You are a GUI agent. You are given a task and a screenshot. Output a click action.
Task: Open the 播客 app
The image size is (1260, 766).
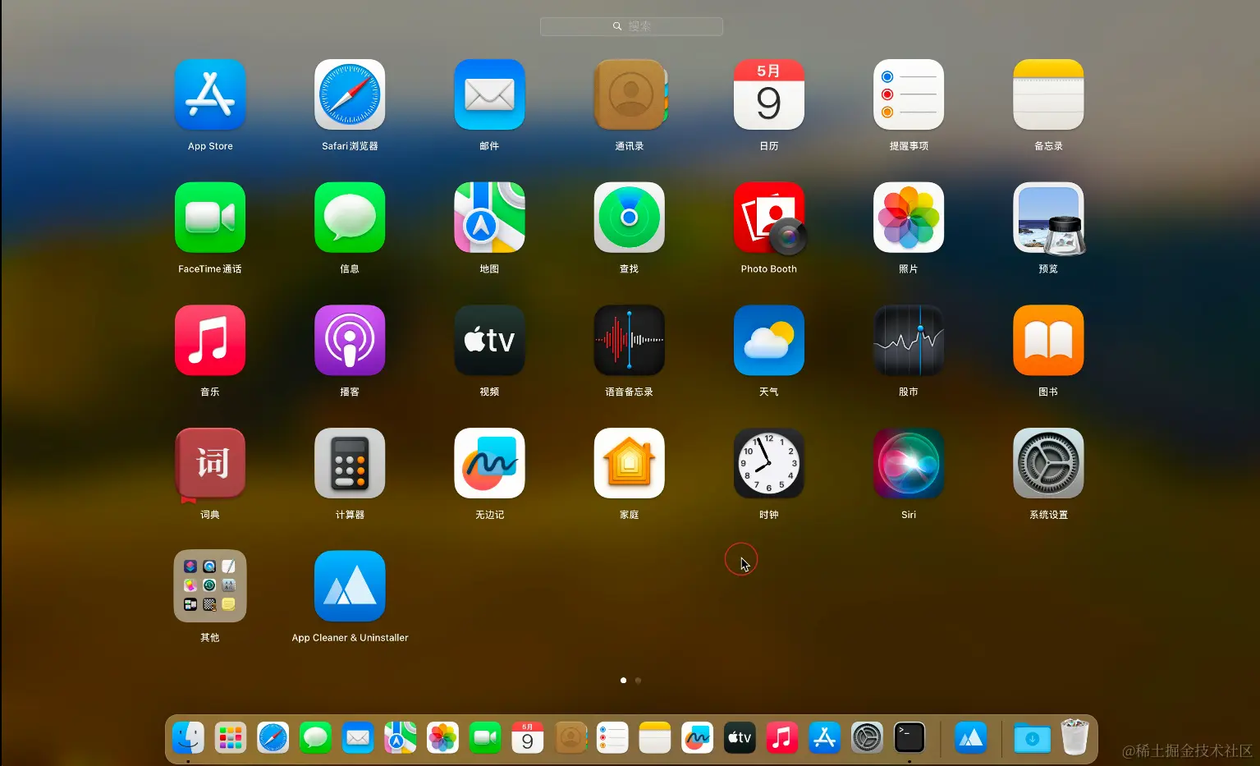[350, 340]
